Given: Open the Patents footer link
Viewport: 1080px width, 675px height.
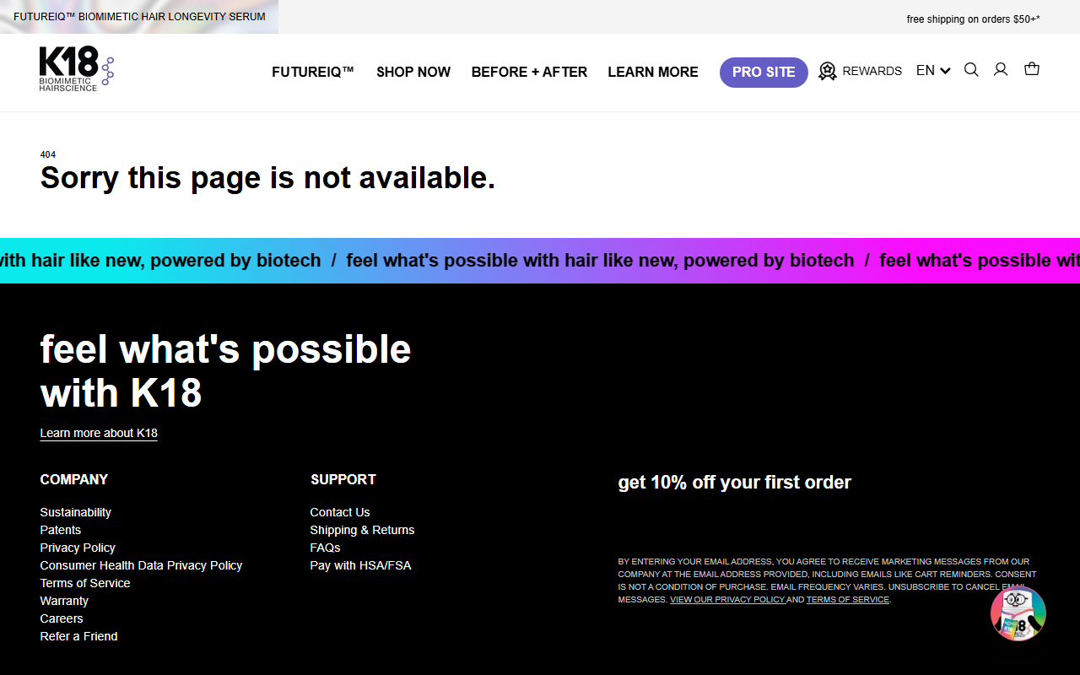Looking at the screenshot, I should (61, 530).
